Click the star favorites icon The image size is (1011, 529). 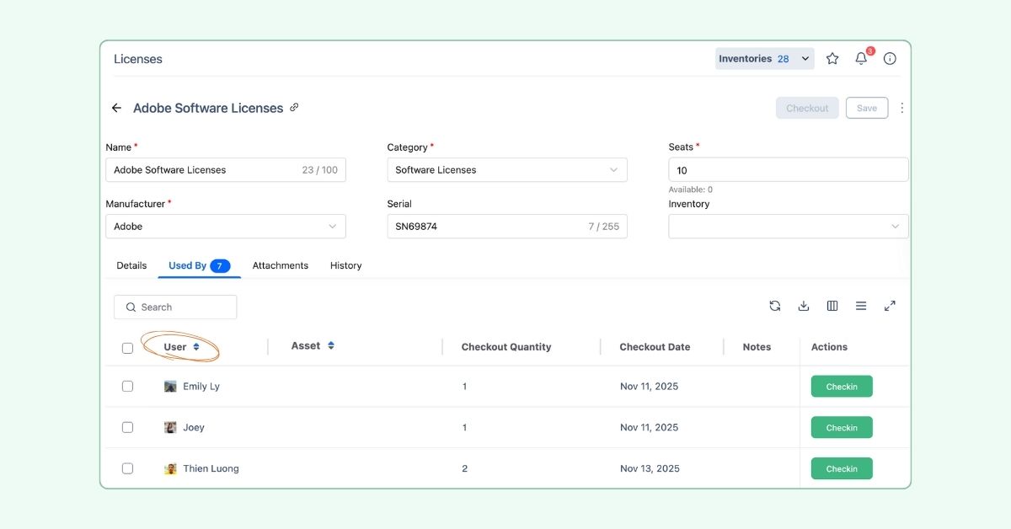pyautogui.click(x=832, y=59)
